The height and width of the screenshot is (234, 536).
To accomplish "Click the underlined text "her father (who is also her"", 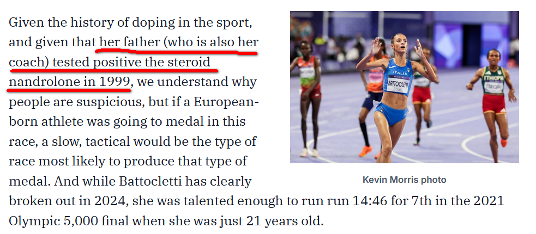I will pyautogui.click(x=179, y=42).
